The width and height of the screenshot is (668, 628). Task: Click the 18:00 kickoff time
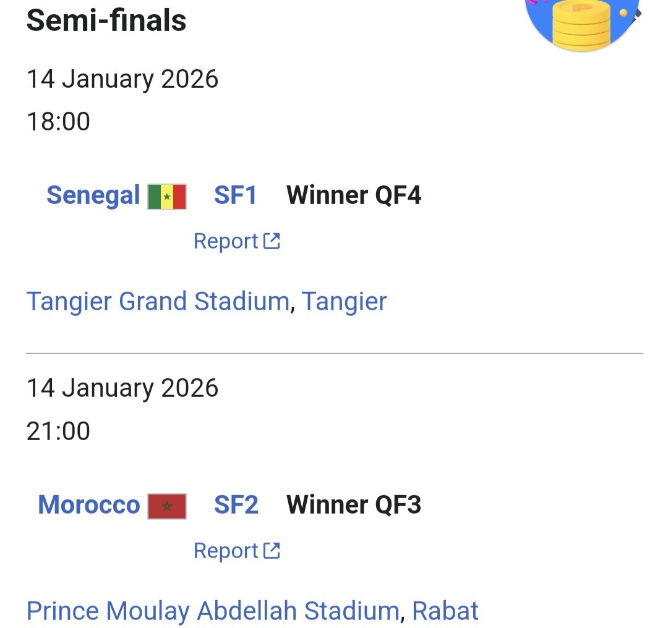pyautogui.click(x=58, y=122)
